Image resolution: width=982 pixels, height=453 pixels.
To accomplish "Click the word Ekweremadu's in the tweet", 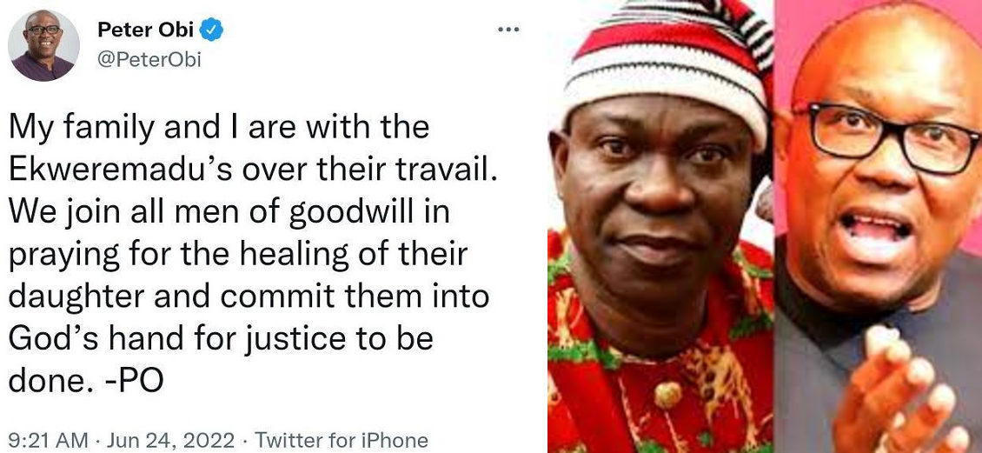I will coord(120,170).
